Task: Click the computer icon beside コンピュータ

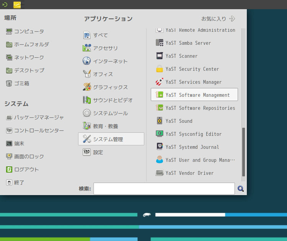Action: tap(9, 31)
